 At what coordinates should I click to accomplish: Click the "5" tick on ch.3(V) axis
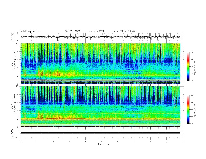point(18,129)
